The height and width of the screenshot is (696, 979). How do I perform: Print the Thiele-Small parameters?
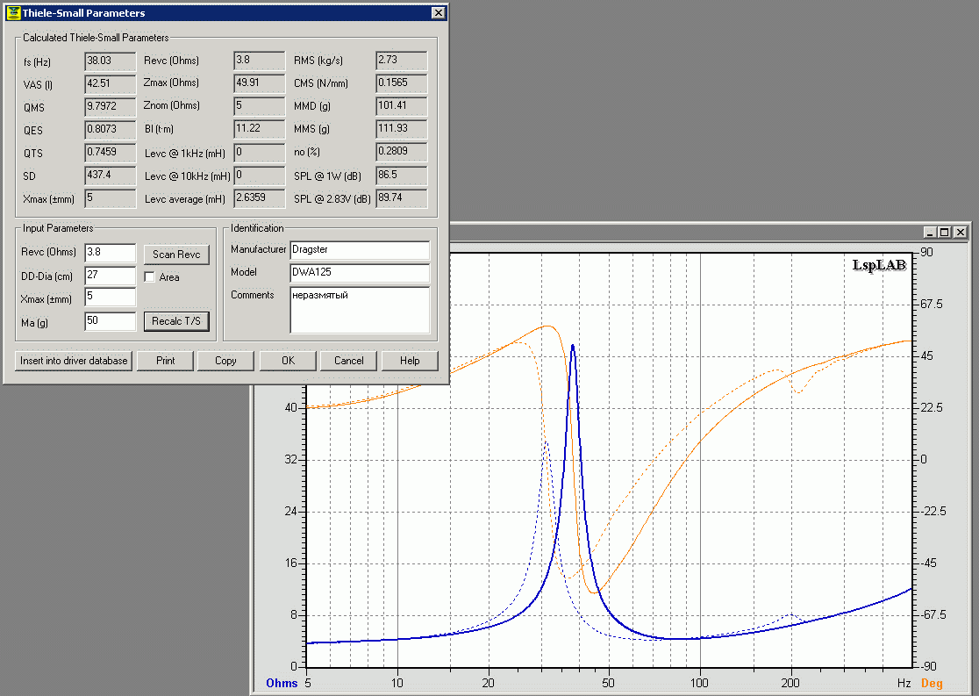pyautogui.click(x=165, y=361)
